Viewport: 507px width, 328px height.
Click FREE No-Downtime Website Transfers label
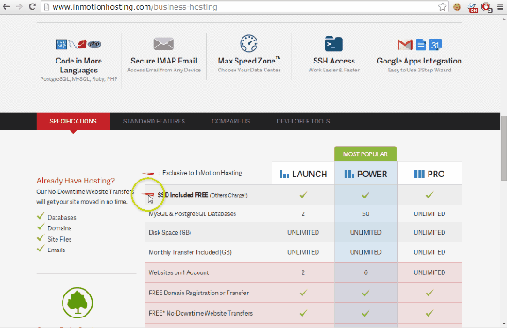200,313
